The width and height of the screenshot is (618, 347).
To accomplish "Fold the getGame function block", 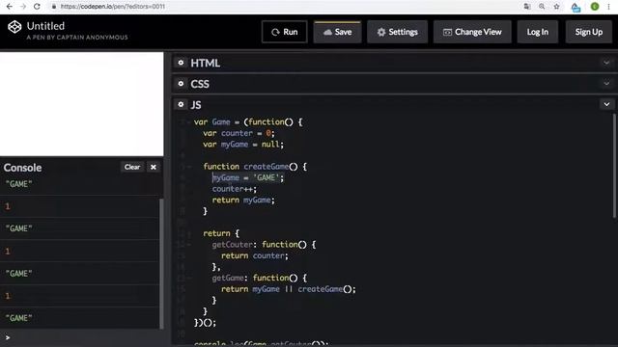I will pyautogui.click(x=189, y=279).
